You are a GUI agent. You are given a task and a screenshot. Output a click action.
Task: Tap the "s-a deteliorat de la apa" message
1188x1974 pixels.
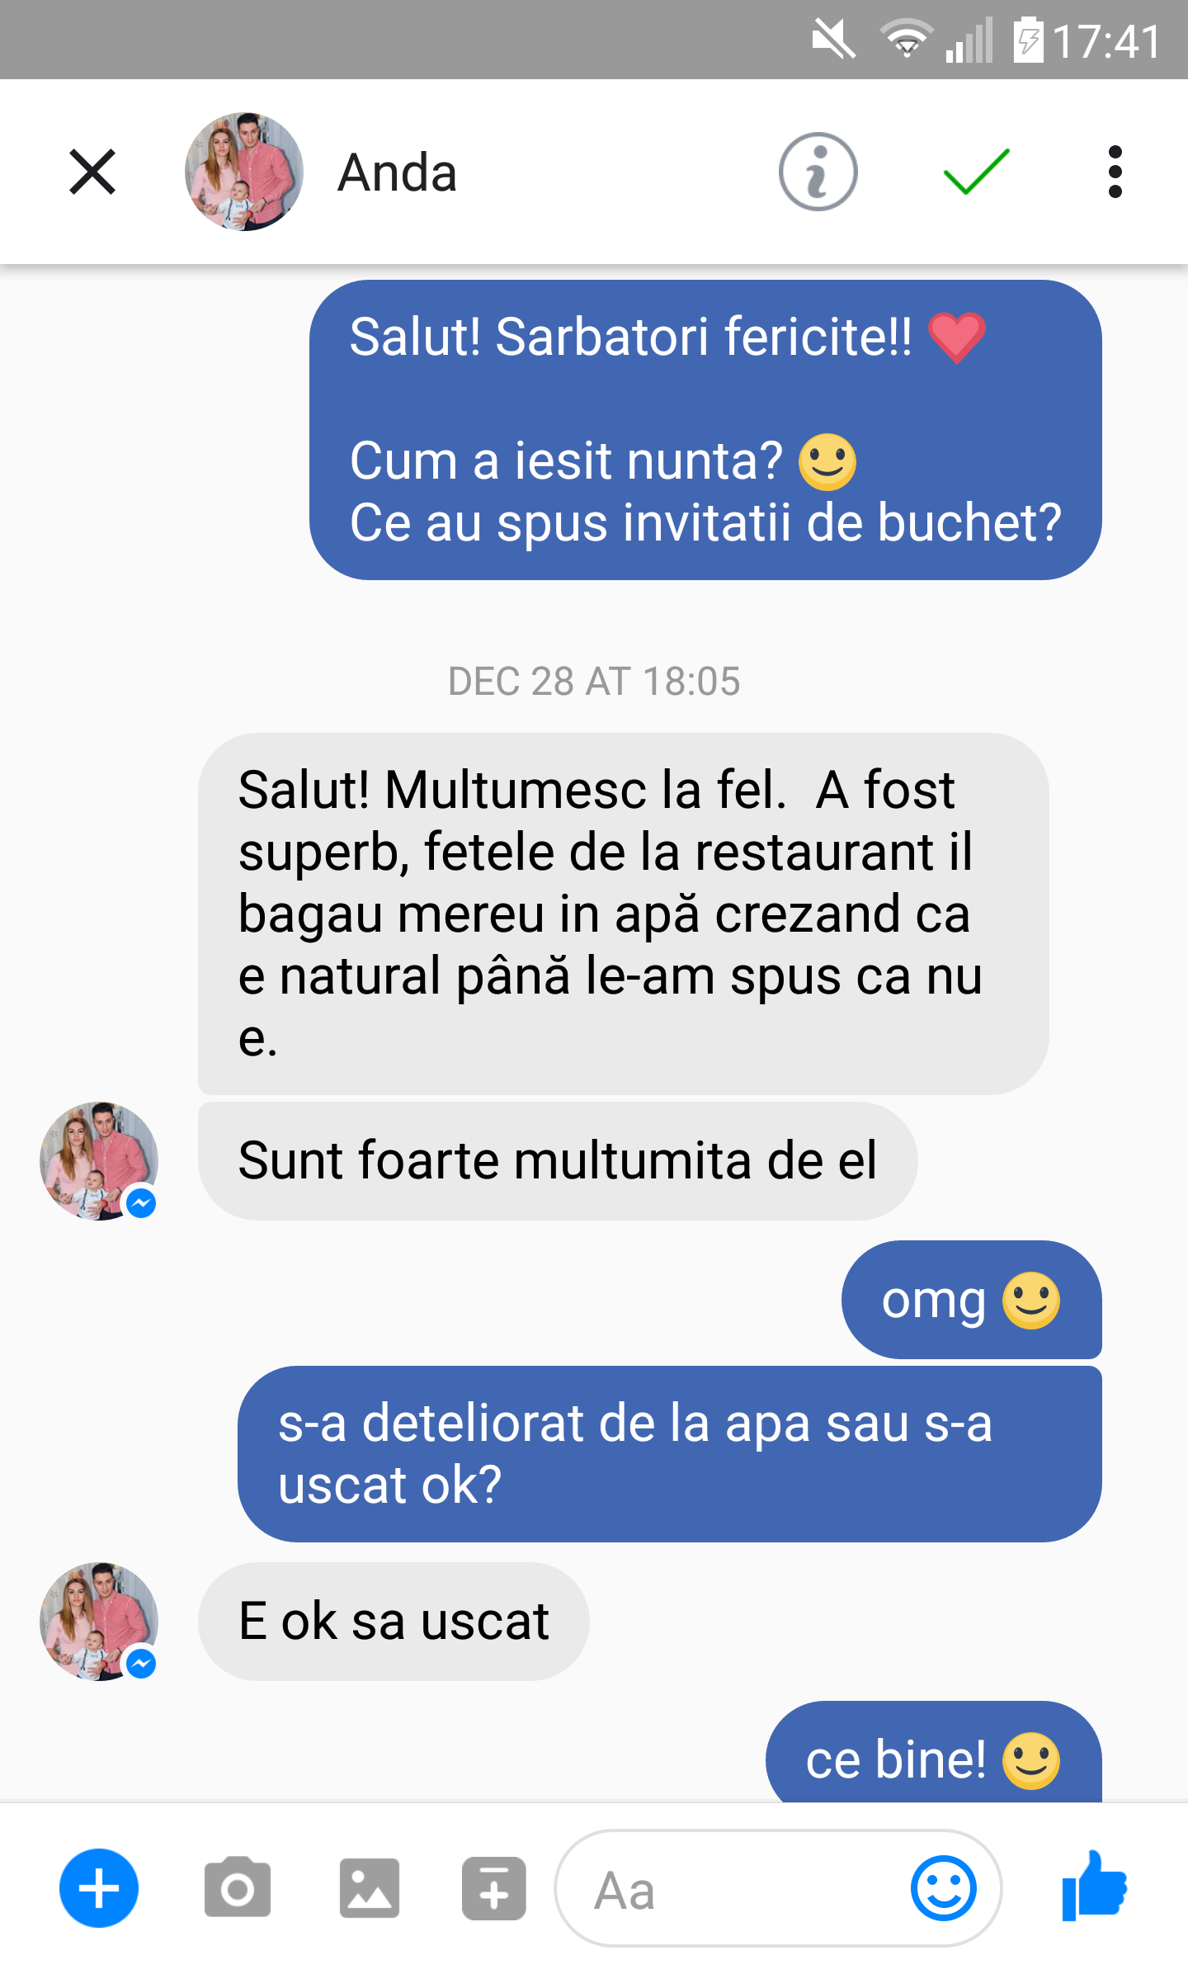point(669,1453)
